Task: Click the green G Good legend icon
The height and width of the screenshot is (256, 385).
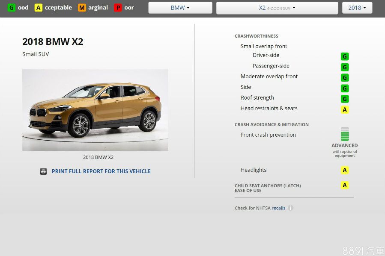Action: pos(11,8)
